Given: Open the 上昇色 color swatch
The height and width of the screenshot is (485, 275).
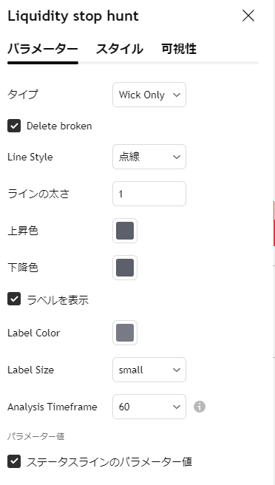Looking at the screenshot, I should coord(125,231).
